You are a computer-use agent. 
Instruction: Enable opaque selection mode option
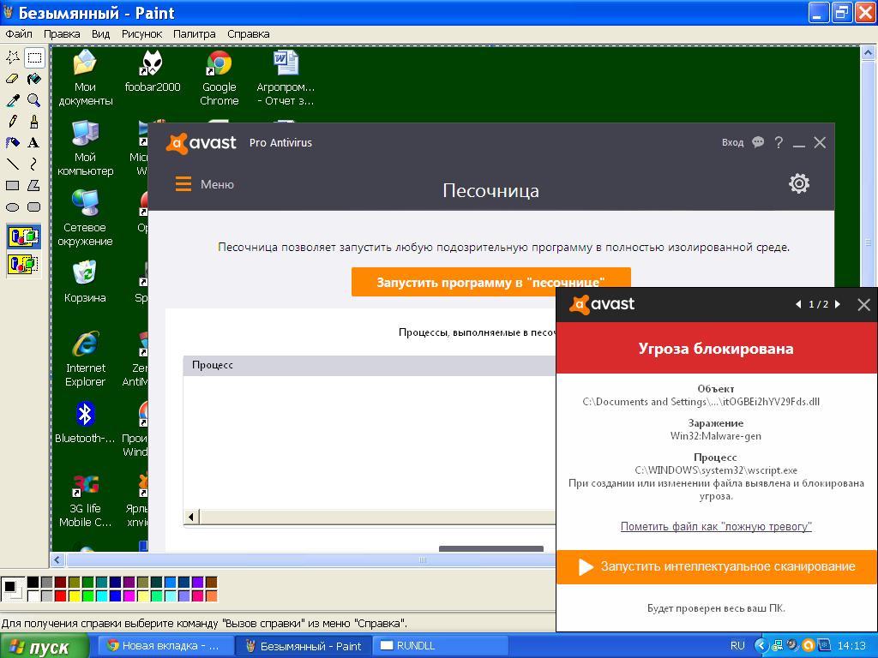tap(23, 236)
